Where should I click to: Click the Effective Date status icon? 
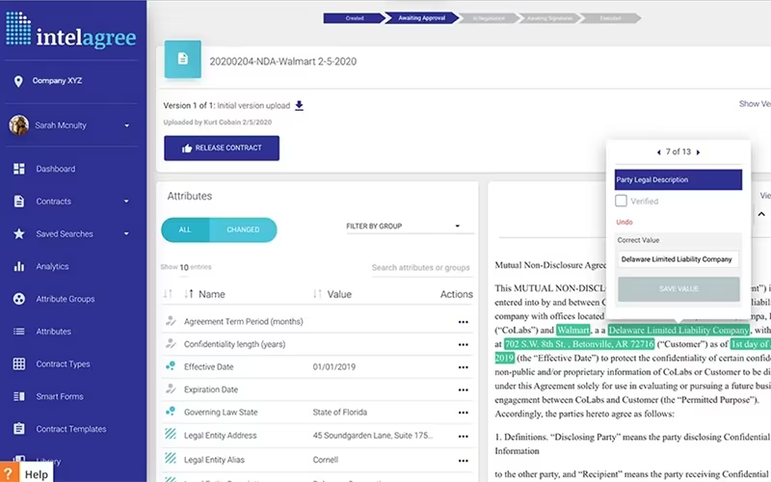pos(171,366)
